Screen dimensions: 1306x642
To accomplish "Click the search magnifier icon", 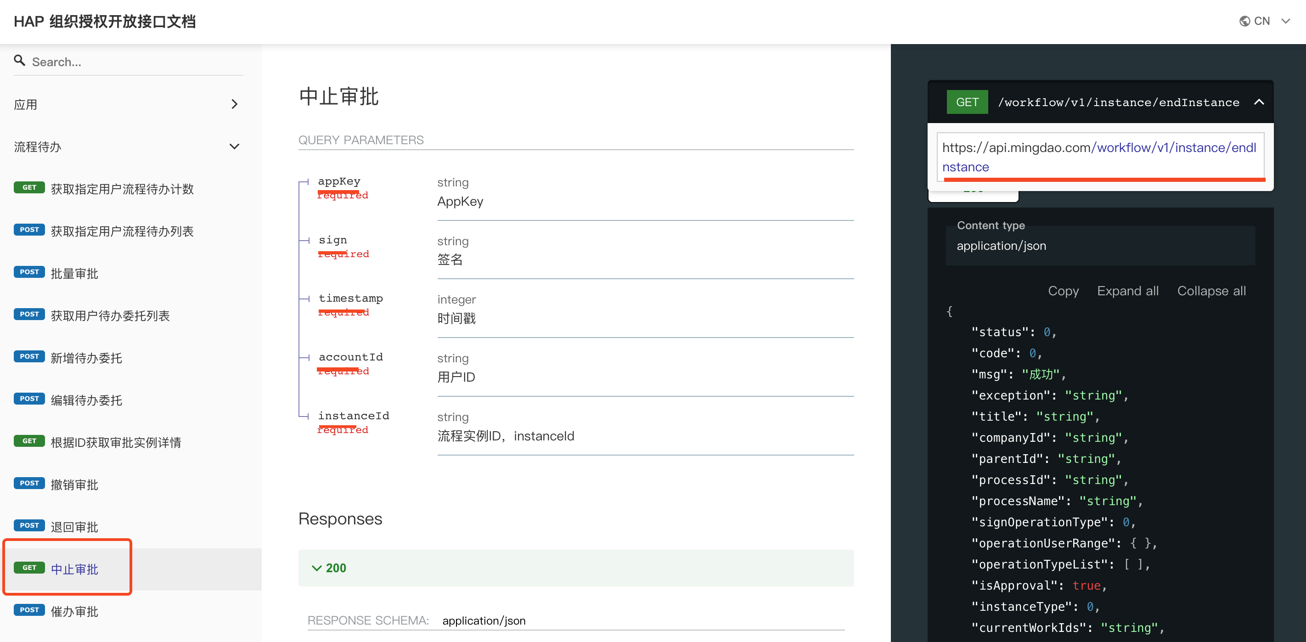I will coord(19,61).
